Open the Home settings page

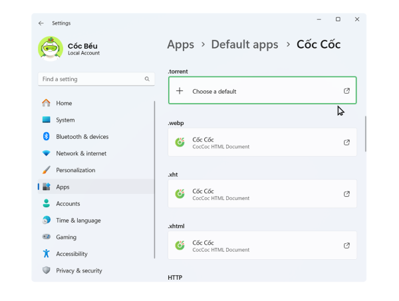[96, 103]
